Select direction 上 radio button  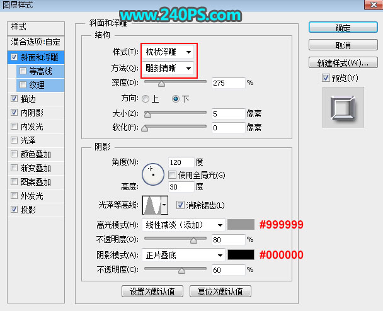pos(146,99)
